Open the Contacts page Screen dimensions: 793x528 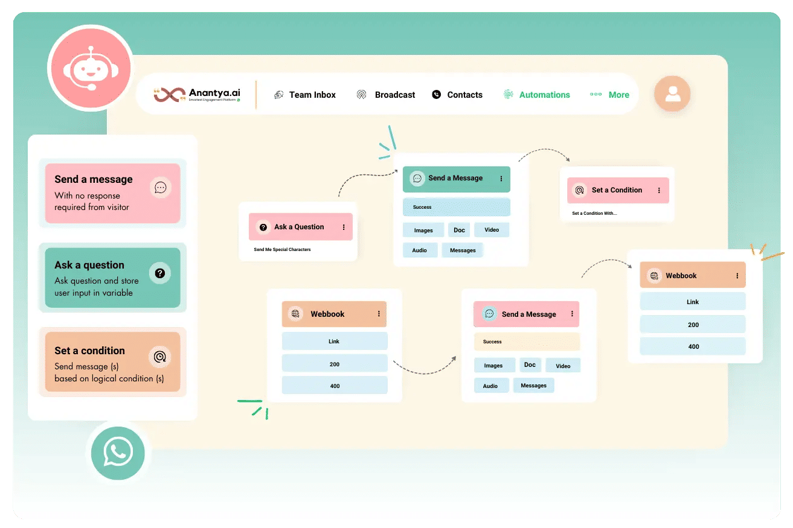pyautogui.click(x=457, y=95)
